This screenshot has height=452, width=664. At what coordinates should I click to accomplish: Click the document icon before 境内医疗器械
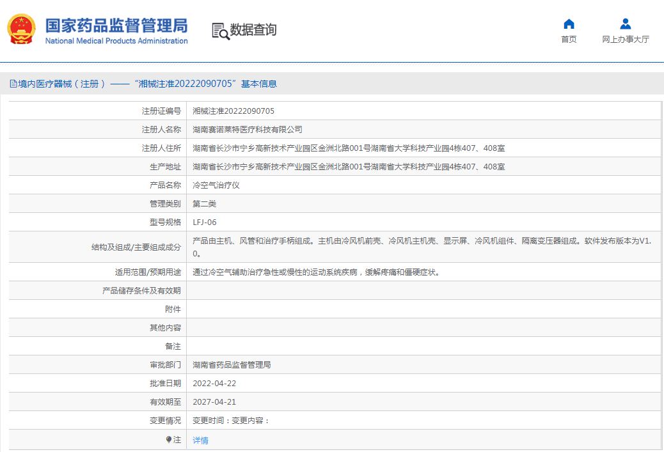pos(13,84)
